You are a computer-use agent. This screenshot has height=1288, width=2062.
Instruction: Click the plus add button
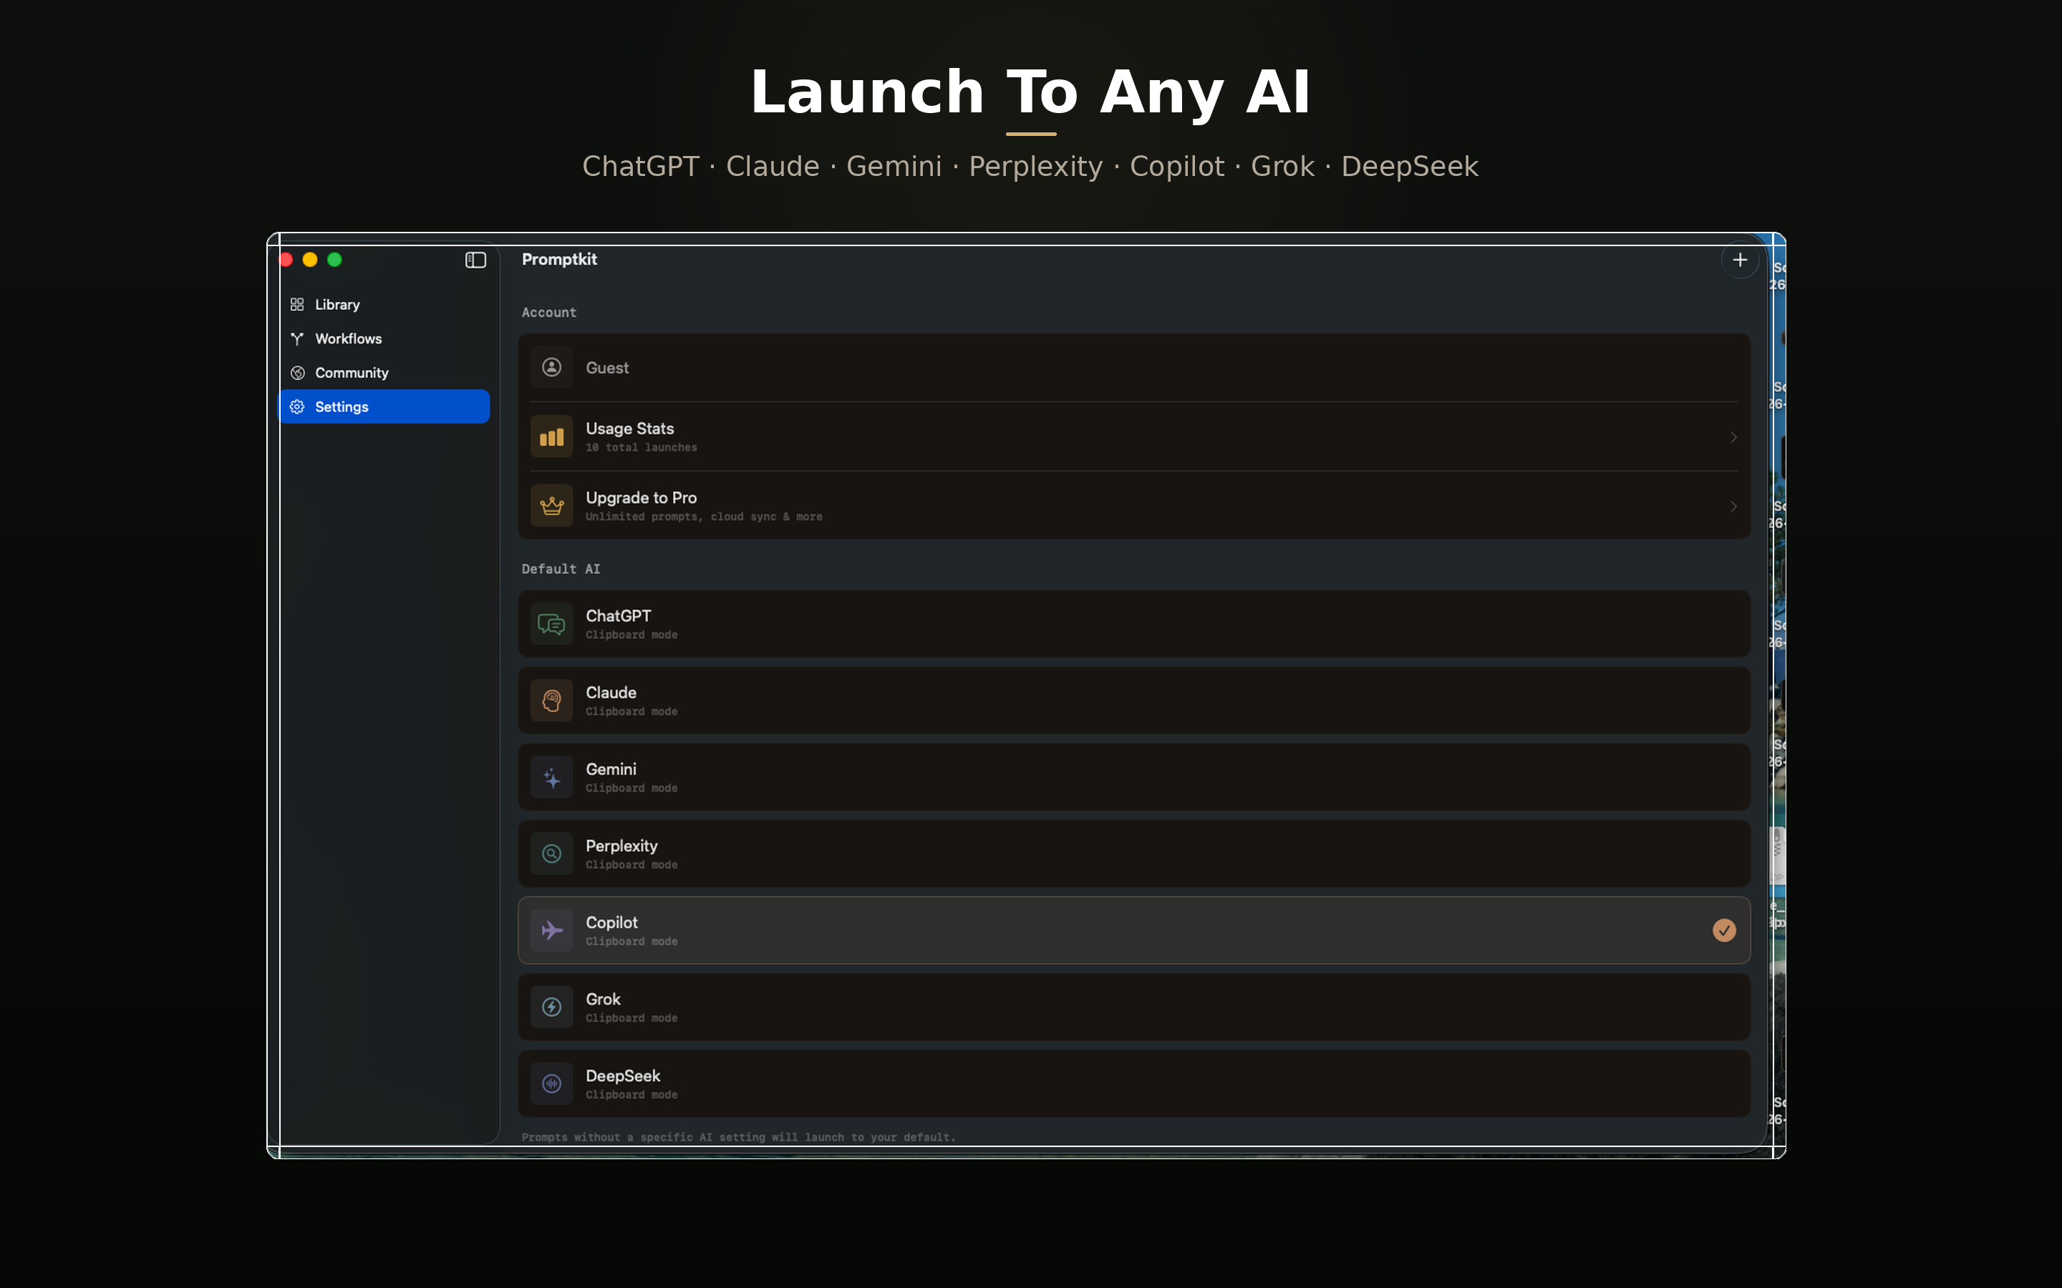[x=1740, y=260]
